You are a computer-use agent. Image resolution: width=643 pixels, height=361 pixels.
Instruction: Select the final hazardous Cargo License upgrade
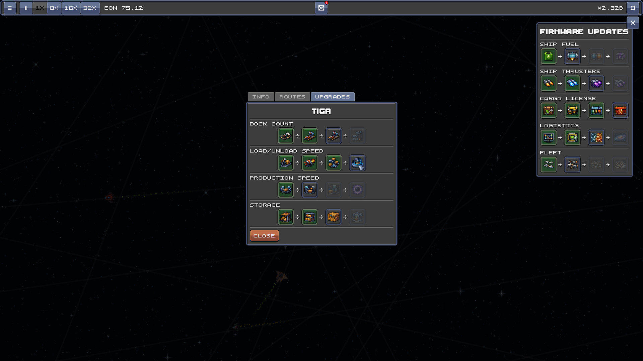tap(620, 110)
